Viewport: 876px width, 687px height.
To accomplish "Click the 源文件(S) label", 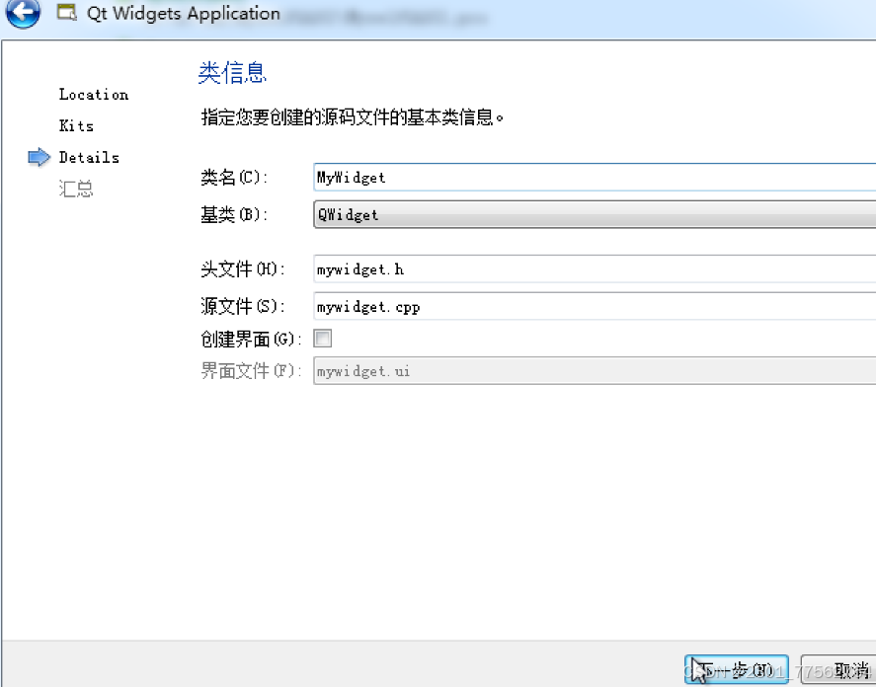I will [243, 307].
